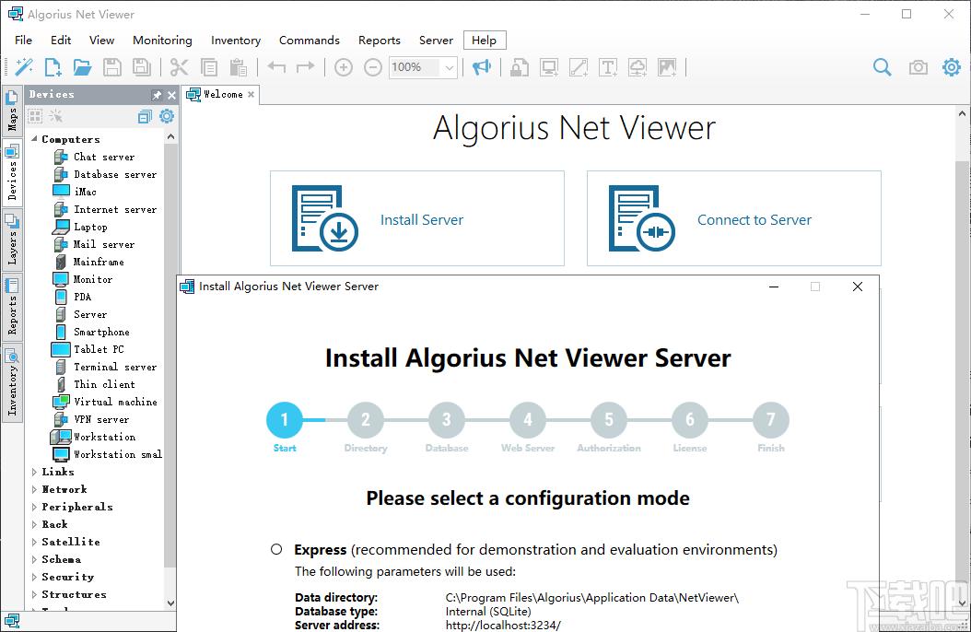Click the Save All toolbar icon
The image size is (971, 632).
click(x=142, y=67)
